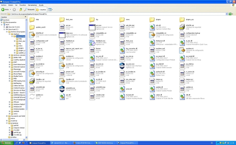236x145 pixels.
Task: Click the Ir button beside address bar
Action: click(231, 14)
